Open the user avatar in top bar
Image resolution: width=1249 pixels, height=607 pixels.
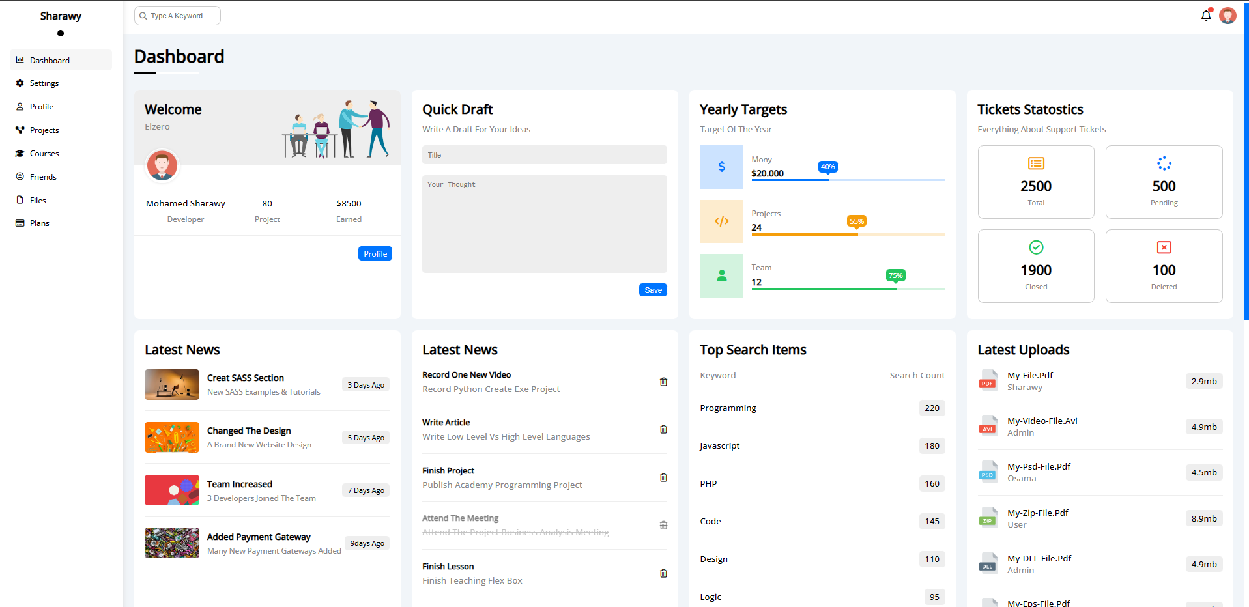(1227, 16)
